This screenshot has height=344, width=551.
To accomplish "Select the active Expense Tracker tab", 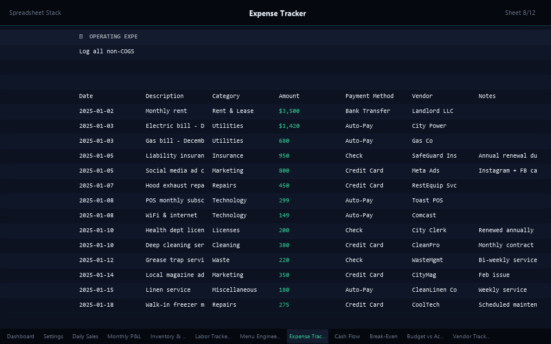I will click(307, 337).
